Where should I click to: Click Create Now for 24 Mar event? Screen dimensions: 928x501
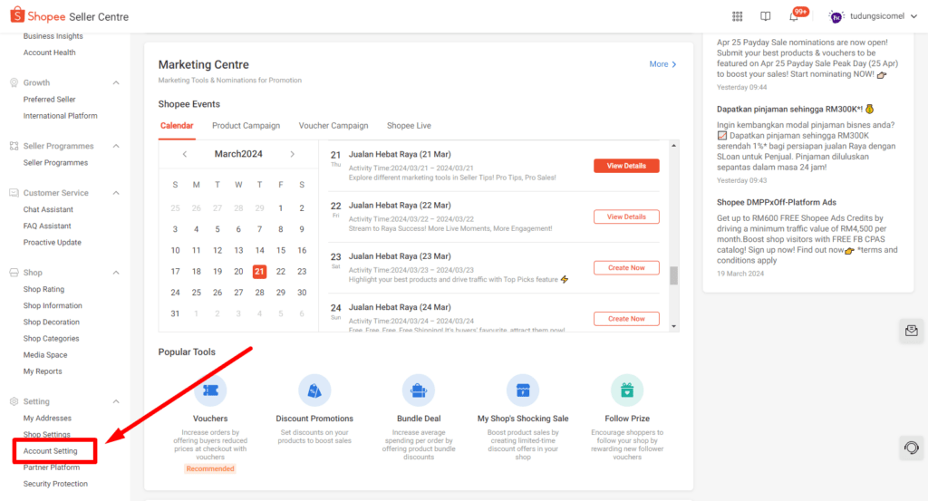pos(626,319)
